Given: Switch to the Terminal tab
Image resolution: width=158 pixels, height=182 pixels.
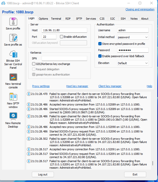Looking at the screenshot, I should click(56, 19).
